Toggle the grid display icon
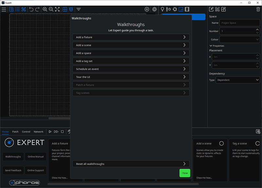Viewport: 262px width, 188px height. (65, 9)
